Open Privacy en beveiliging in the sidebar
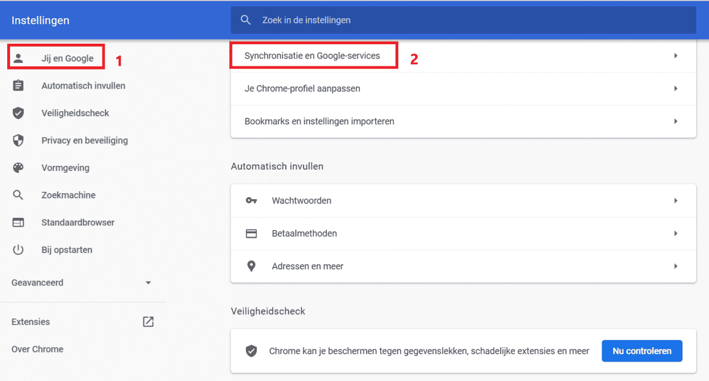The width and height of the screenshot is (709, 381). [x=85, y=140]
